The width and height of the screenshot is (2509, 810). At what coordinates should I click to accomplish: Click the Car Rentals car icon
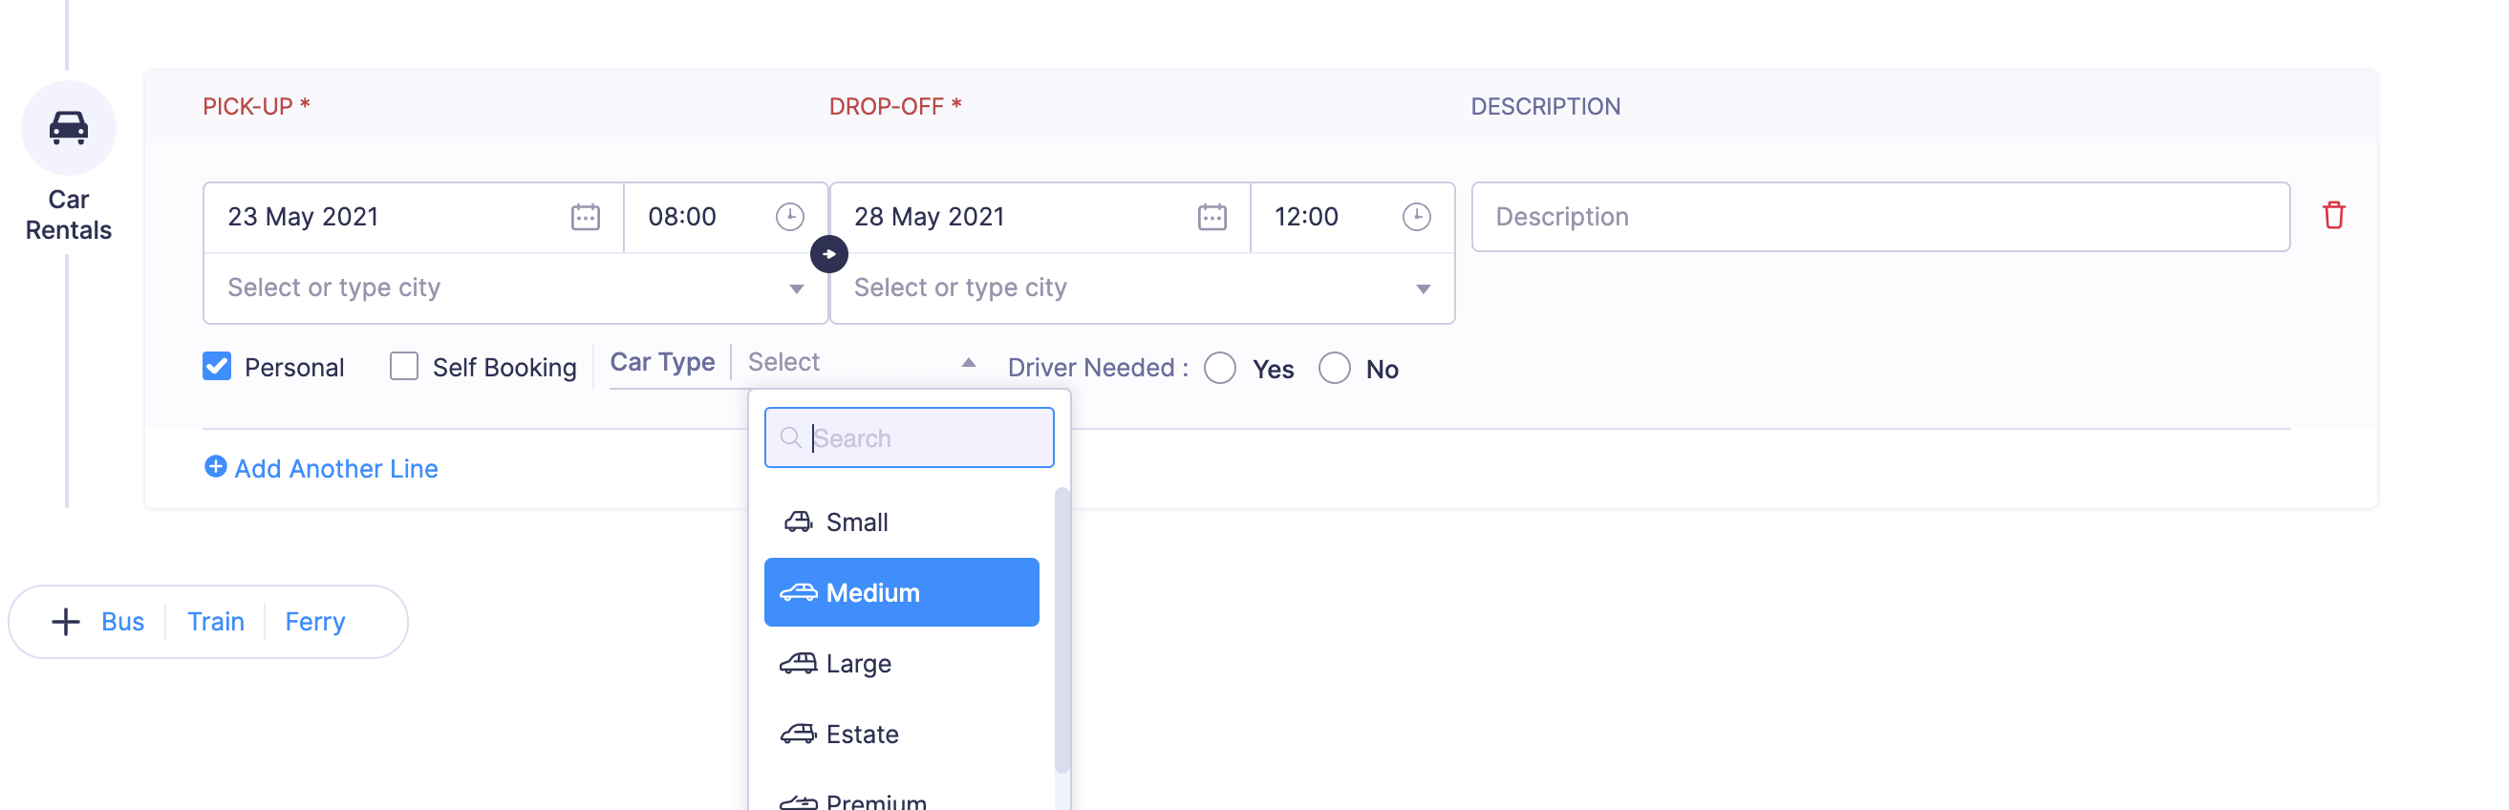coord(68,128)
